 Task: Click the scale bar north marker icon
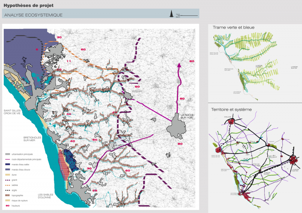(171, 15)
